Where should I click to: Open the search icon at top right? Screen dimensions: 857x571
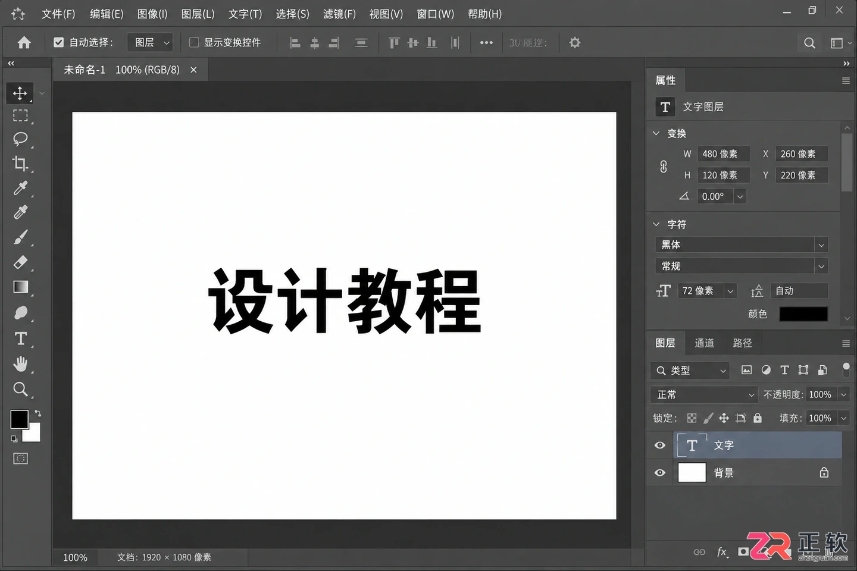tap(809, 43)
